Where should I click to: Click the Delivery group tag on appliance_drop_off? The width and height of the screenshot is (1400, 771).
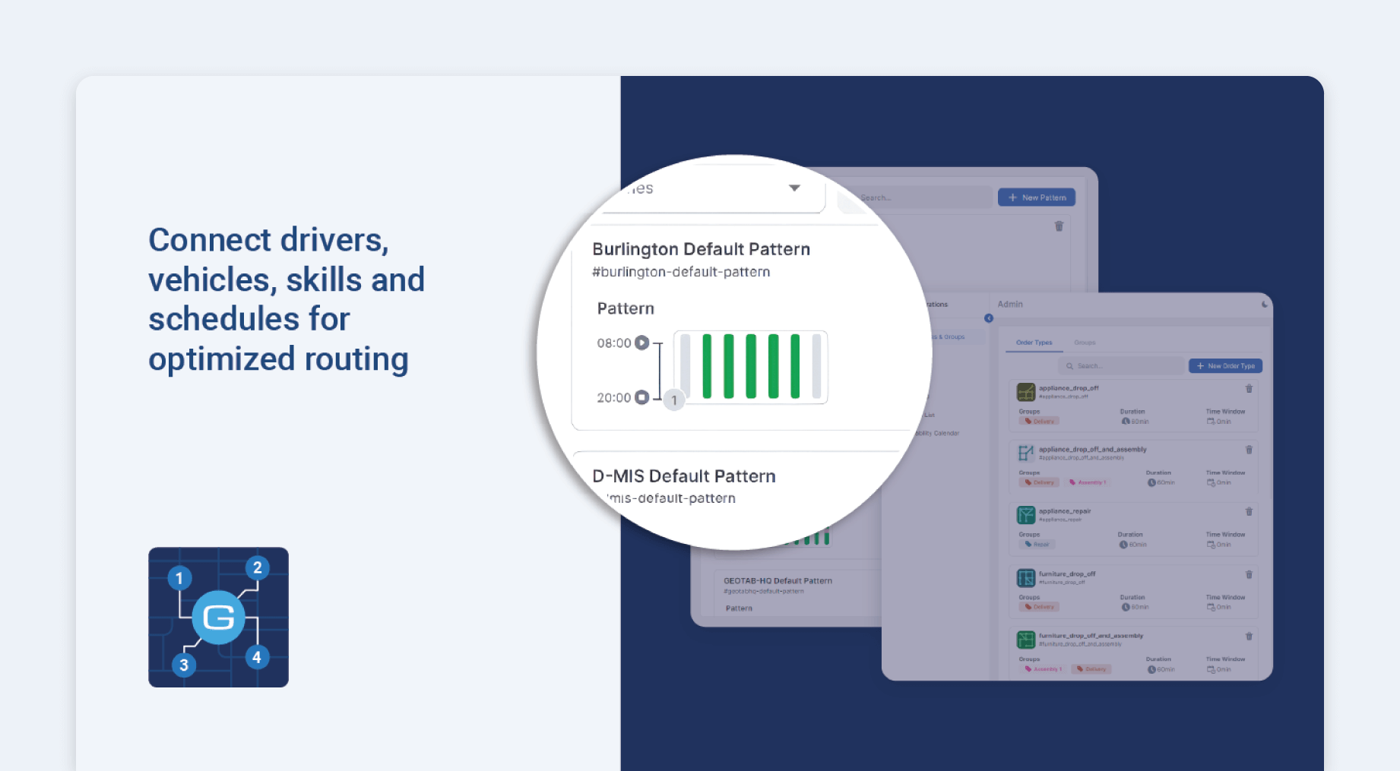pyautogui.click(x=1040, y=420)
